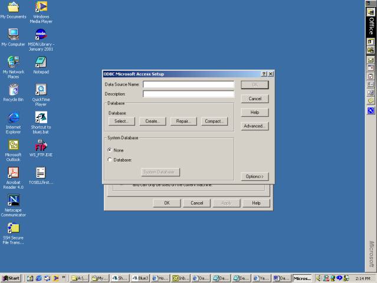Viewport: 377px width, 283px height.
Task: Click the 2:14 PM system clock
Action: pyautogui.click(x=363, y=278)
